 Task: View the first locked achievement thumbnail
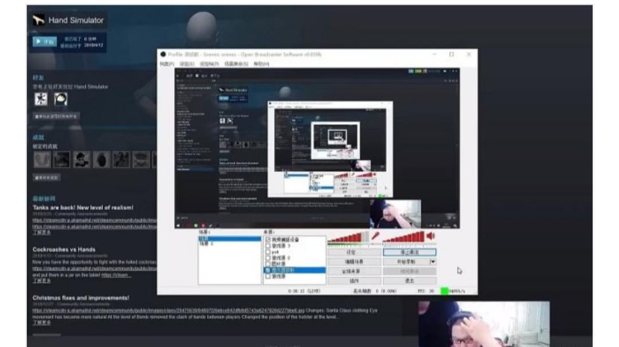[x=42, y=160]
